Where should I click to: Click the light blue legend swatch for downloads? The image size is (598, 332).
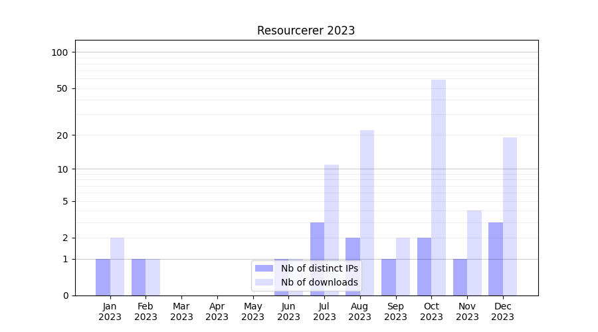264,282
